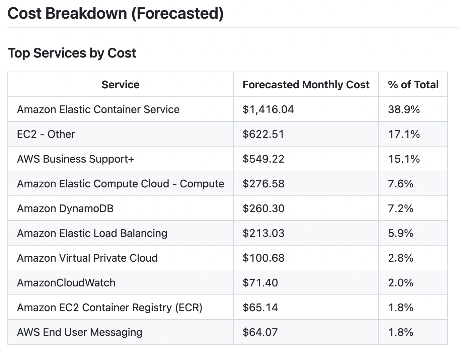Click the Service column header

120,85
